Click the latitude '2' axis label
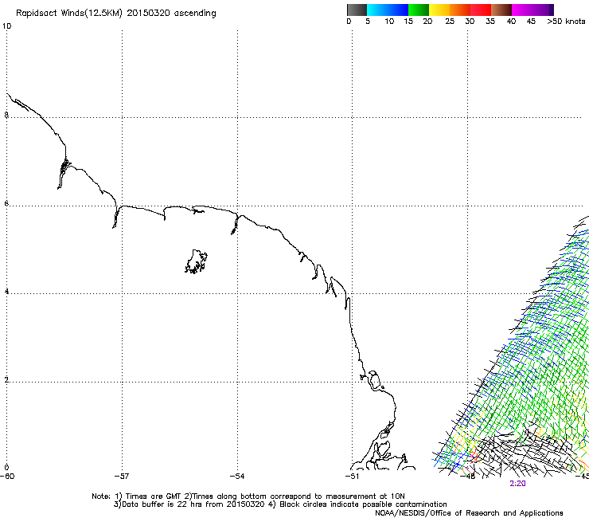589x518 pixels. tap(6, 379)
